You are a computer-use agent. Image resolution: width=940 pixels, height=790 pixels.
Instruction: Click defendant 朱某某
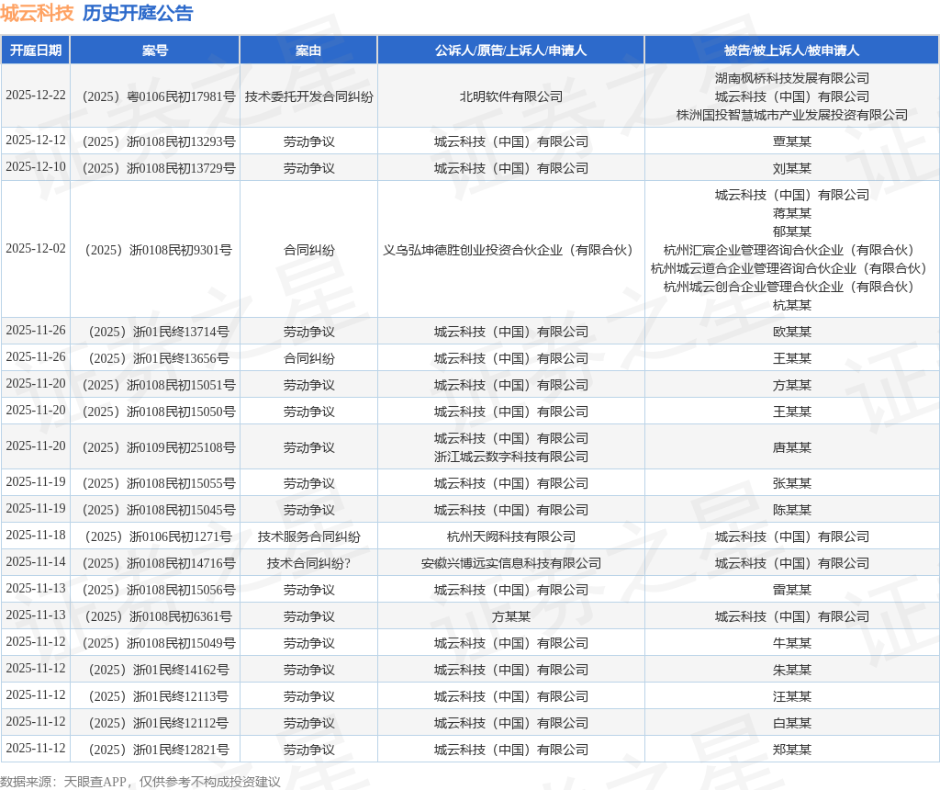click(792, 670)
